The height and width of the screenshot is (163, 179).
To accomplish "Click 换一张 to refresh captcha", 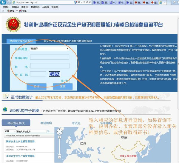I will (x=65, y=81).
